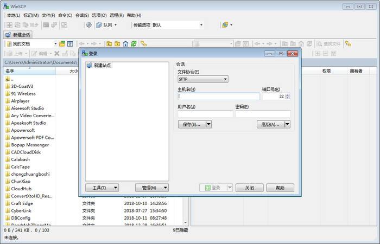Expand the file protocol SFTP dropdown
The height and width of the screenshot is (244, 380).
(203, 79)
